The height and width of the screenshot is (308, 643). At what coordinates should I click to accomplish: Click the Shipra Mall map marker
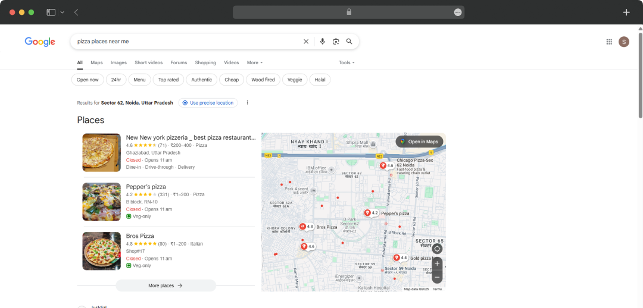pyautogui.click(x=373, y=144)
